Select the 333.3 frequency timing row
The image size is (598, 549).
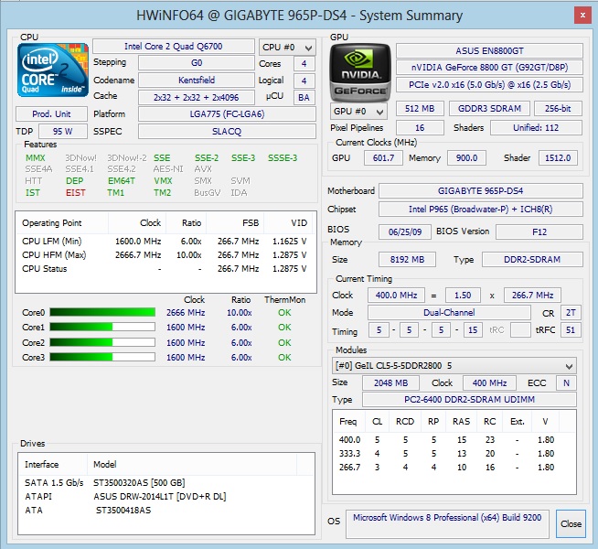pos(454,454)
